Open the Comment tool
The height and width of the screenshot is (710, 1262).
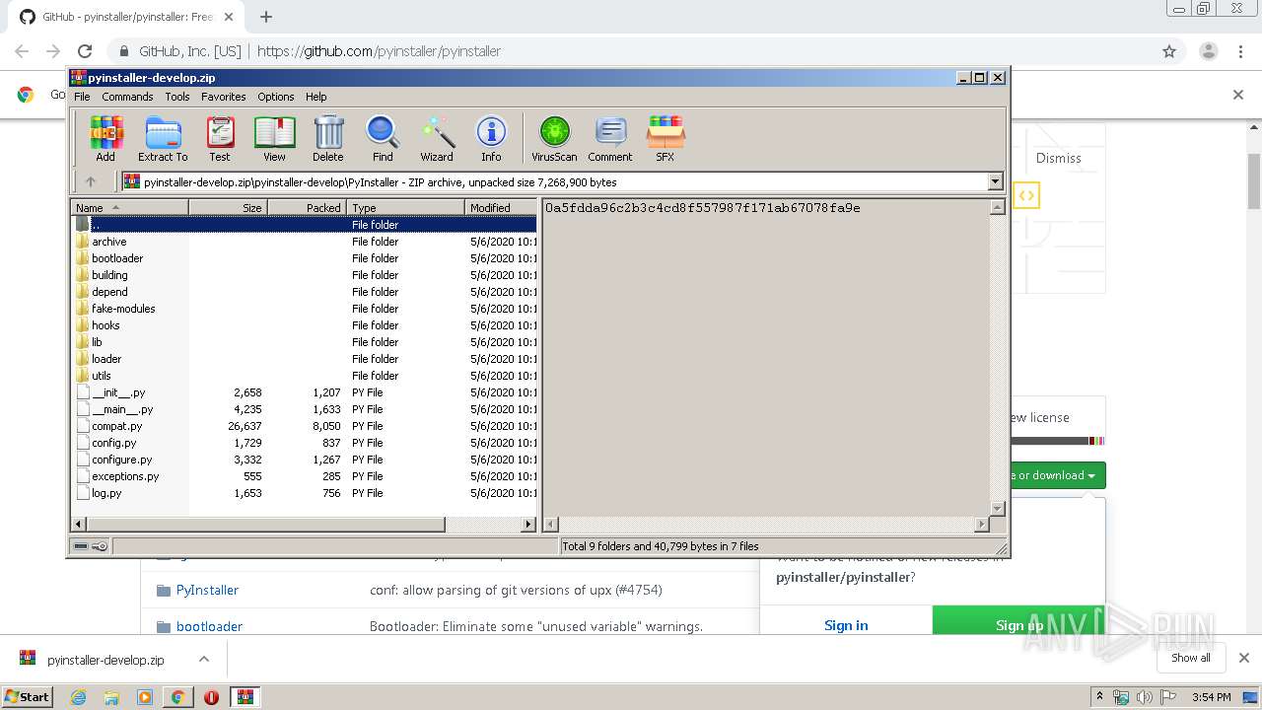(x=610, y=139)
